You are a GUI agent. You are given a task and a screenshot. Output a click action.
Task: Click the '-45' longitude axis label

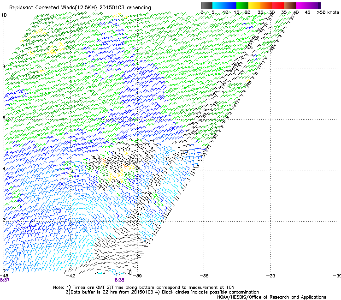click(4, 276)
